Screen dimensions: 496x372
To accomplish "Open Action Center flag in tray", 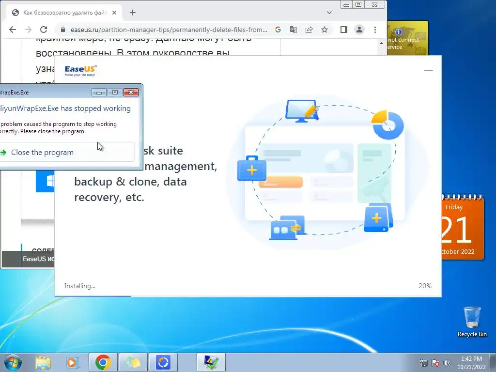I will [x=435, y=363].
